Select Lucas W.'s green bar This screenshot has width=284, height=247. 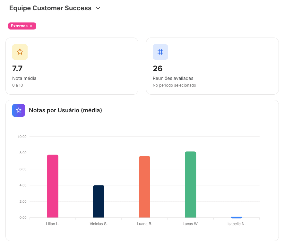click(x=190, y=184)
